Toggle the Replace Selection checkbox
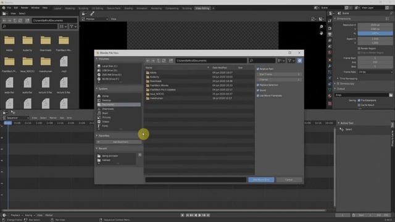Screen dimensions: 395x222 [x=258, y=85]
